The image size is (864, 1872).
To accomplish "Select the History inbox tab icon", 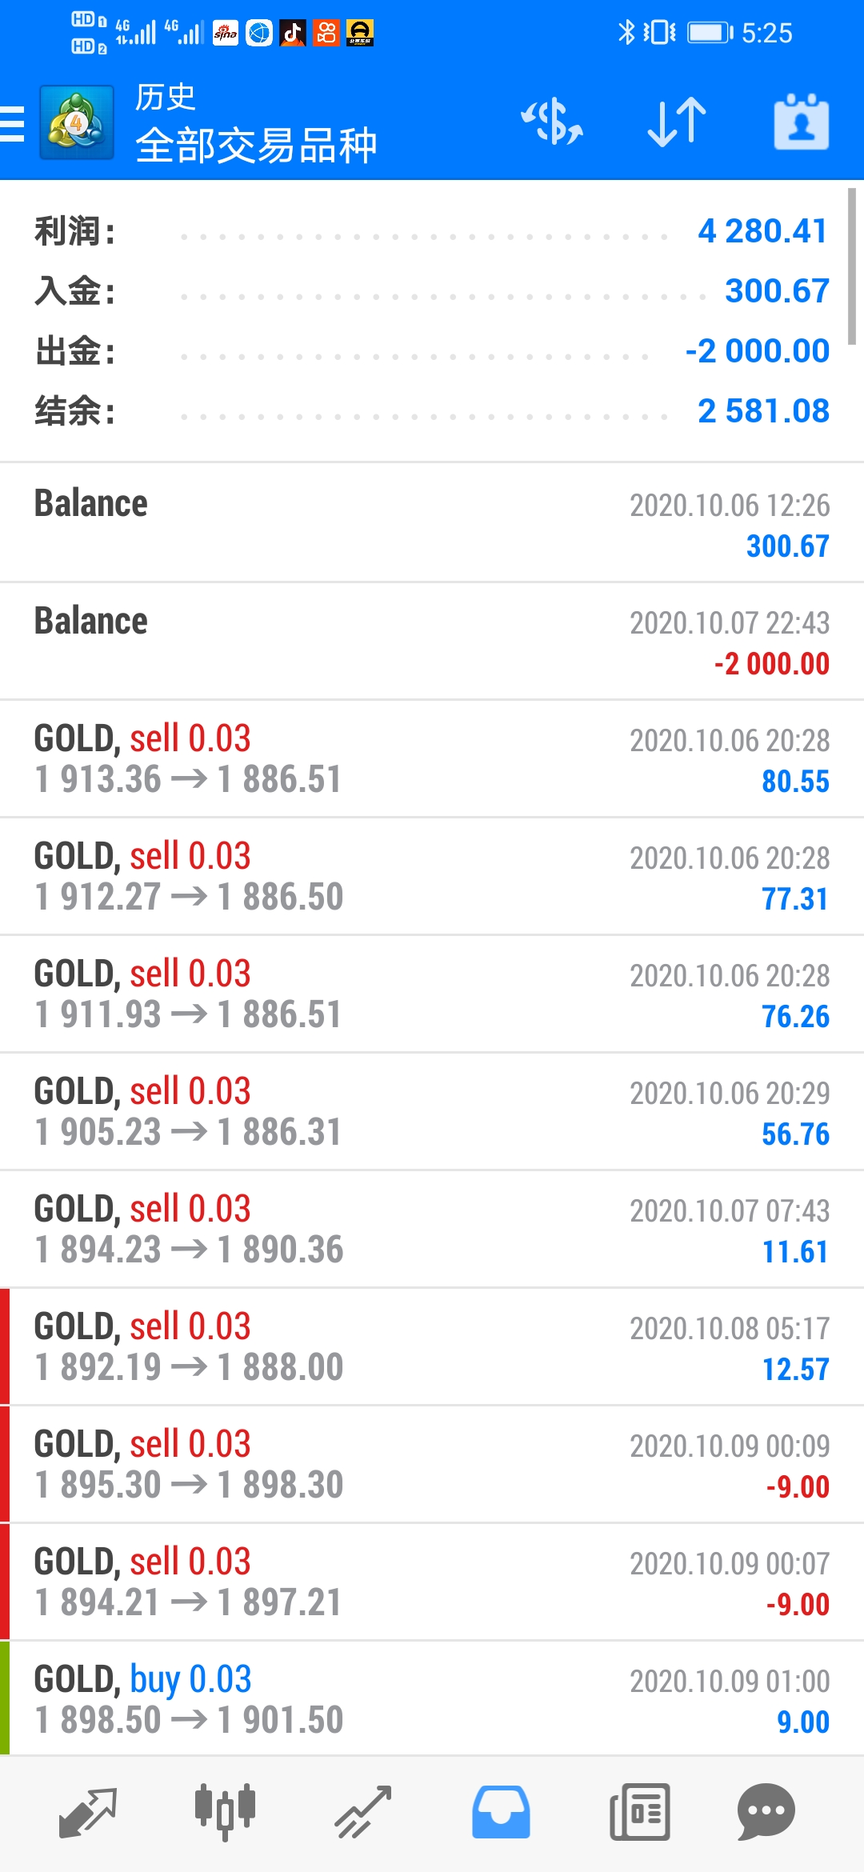I will 501,1812.
